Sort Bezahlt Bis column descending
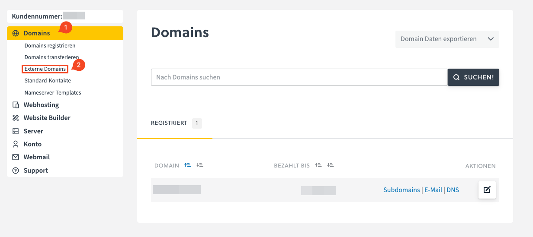 pyautogui.click(x=331, y=165)
